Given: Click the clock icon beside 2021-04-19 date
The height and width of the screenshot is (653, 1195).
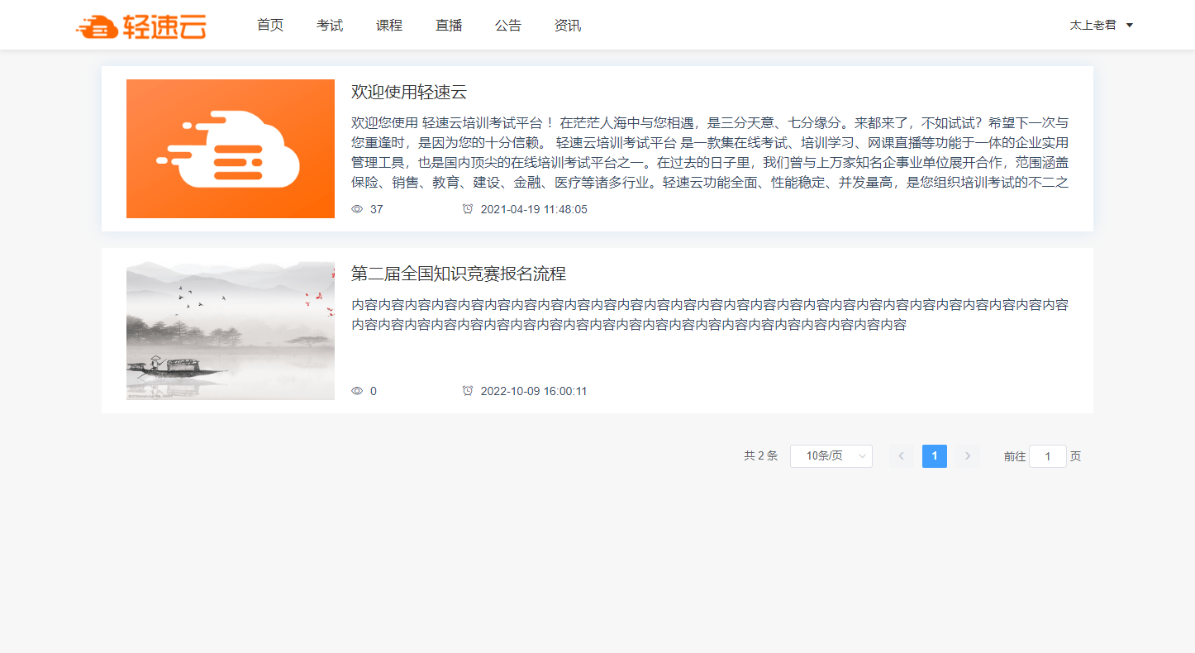Looking at the screenshot, I should point(468,209).
